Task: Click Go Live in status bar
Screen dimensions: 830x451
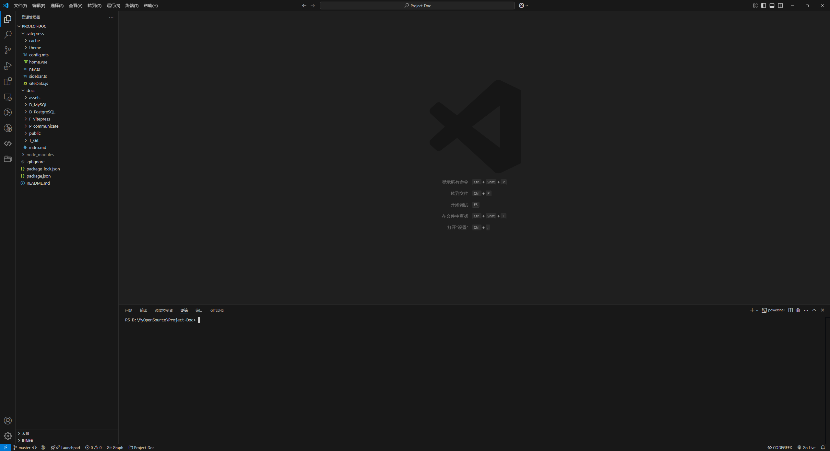Action: coord(806,447)
